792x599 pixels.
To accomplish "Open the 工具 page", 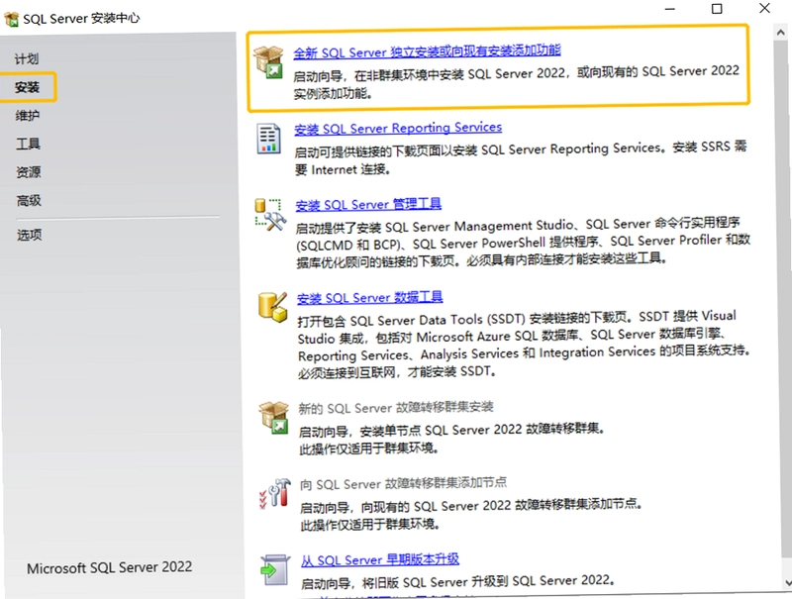I will (x=29, y=144).
